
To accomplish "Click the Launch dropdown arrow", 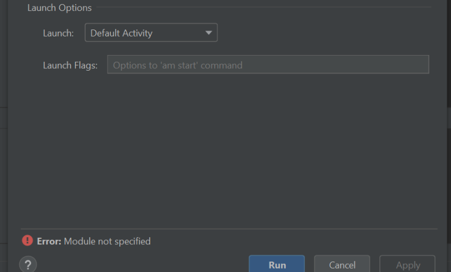I will pyautogui.click(x=209, y=33).
